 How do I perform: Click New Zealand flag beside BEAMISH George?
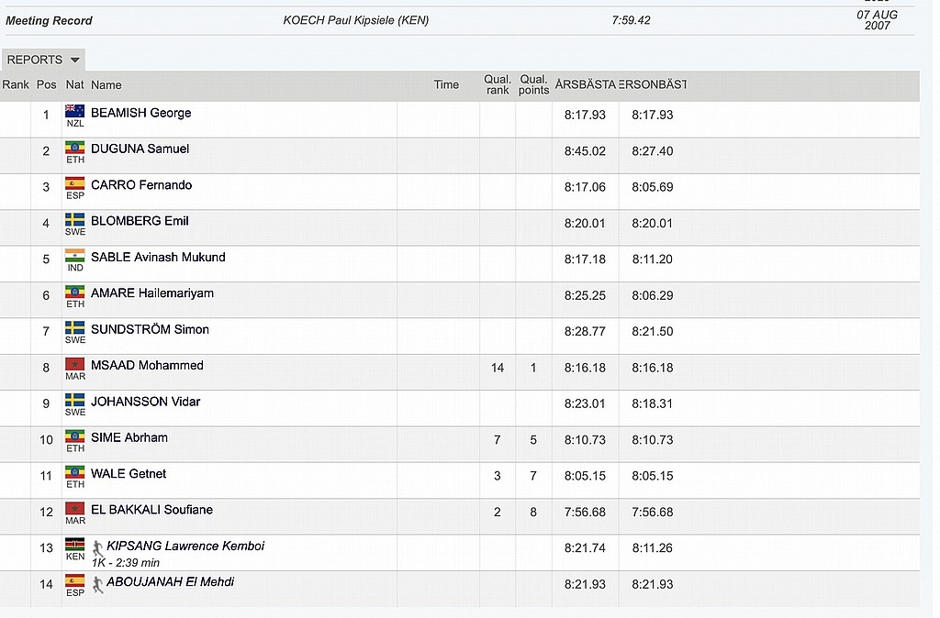tap(75, 111)
